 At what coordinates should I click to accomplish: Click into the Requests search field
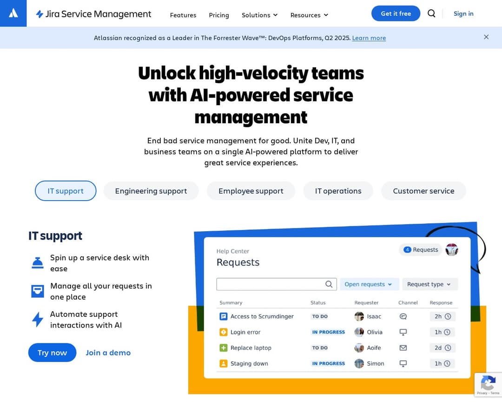pyautogui.click(x=277, y=284)
